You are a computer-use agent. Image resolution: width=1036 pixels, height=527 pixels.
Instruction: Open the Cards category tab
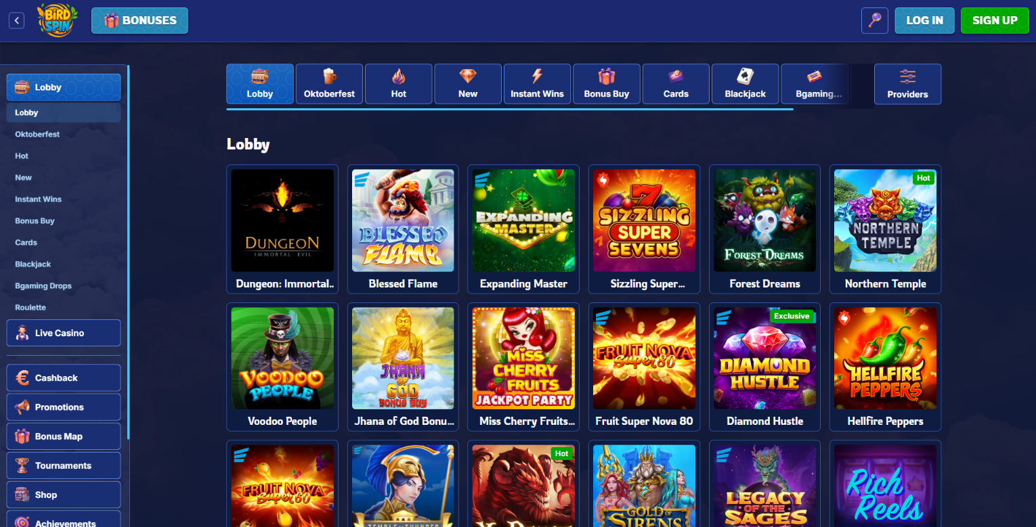pyautogui.click(x=676, y=84)
